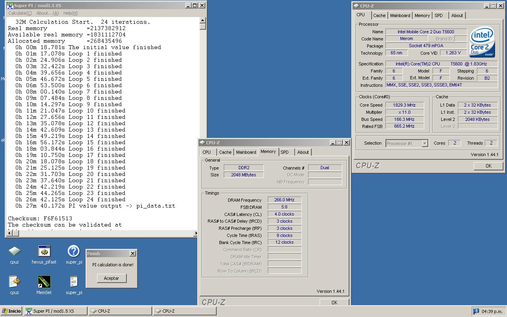Viewport: 507px width, 317px height.
Task: Click the PI value output pi_data.txt line
Action: 95,206
